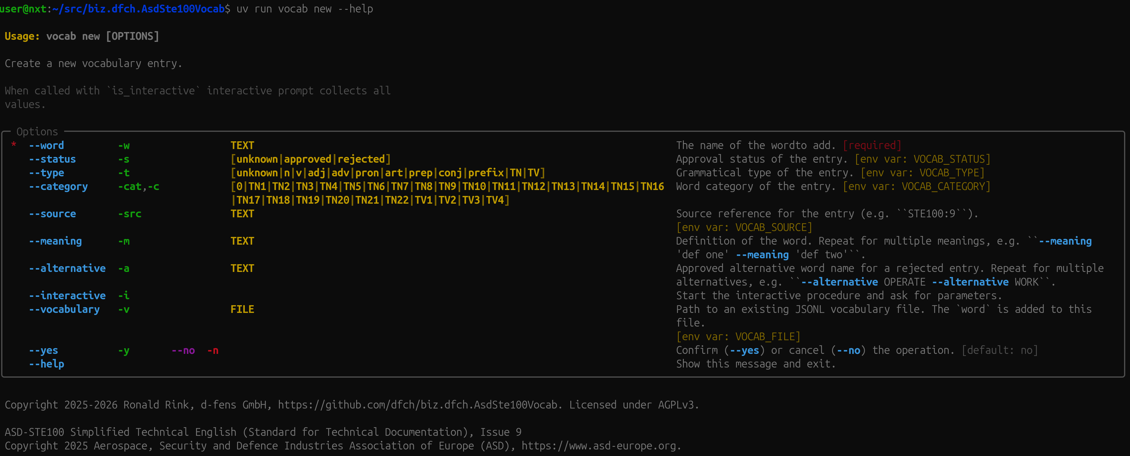Click the magenta --no flag
The image size is (1130, 456).
tap(183, 350)
